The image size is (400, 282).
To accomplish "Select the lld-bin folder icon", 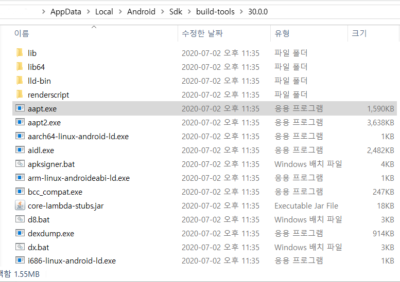I will [x=20, y=81].
